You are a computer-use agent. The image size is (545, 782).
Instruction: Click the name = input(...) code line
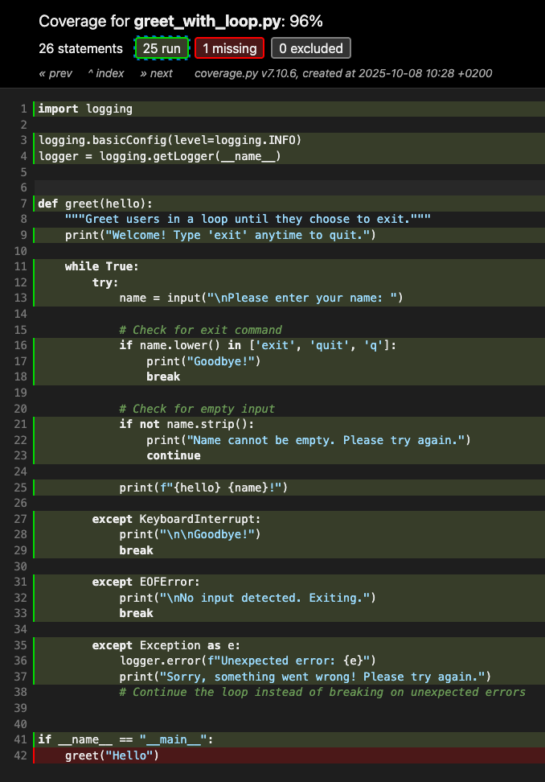click(x=260, y=298)
